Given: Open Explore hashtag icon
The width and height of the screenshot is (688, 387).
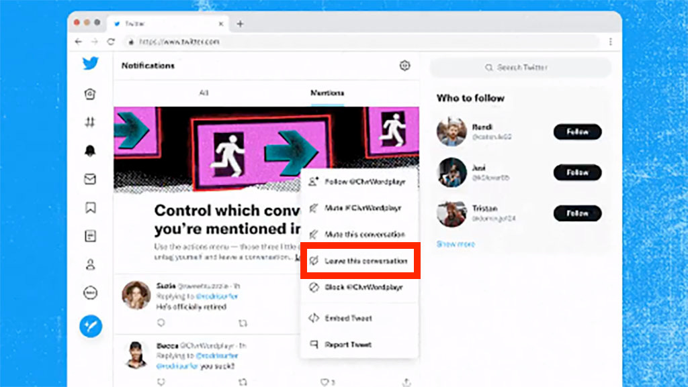Looking at the screenshot, I should tap(90, 122).
